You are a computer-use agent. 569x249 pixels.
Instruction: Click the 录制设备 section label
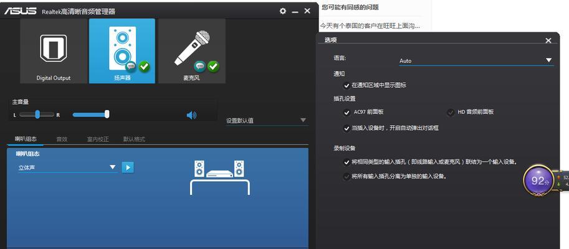tap(345, 148)
